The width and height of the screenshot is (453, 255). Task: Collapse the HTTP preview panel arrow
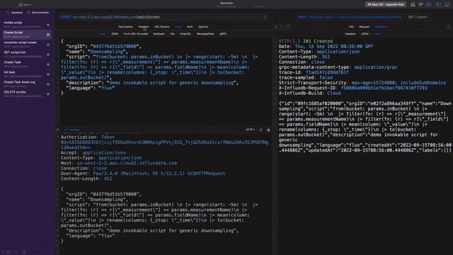(57, 130)
